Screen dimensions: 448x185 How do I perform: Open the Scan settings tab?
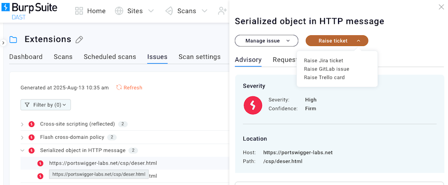(200, 57)
